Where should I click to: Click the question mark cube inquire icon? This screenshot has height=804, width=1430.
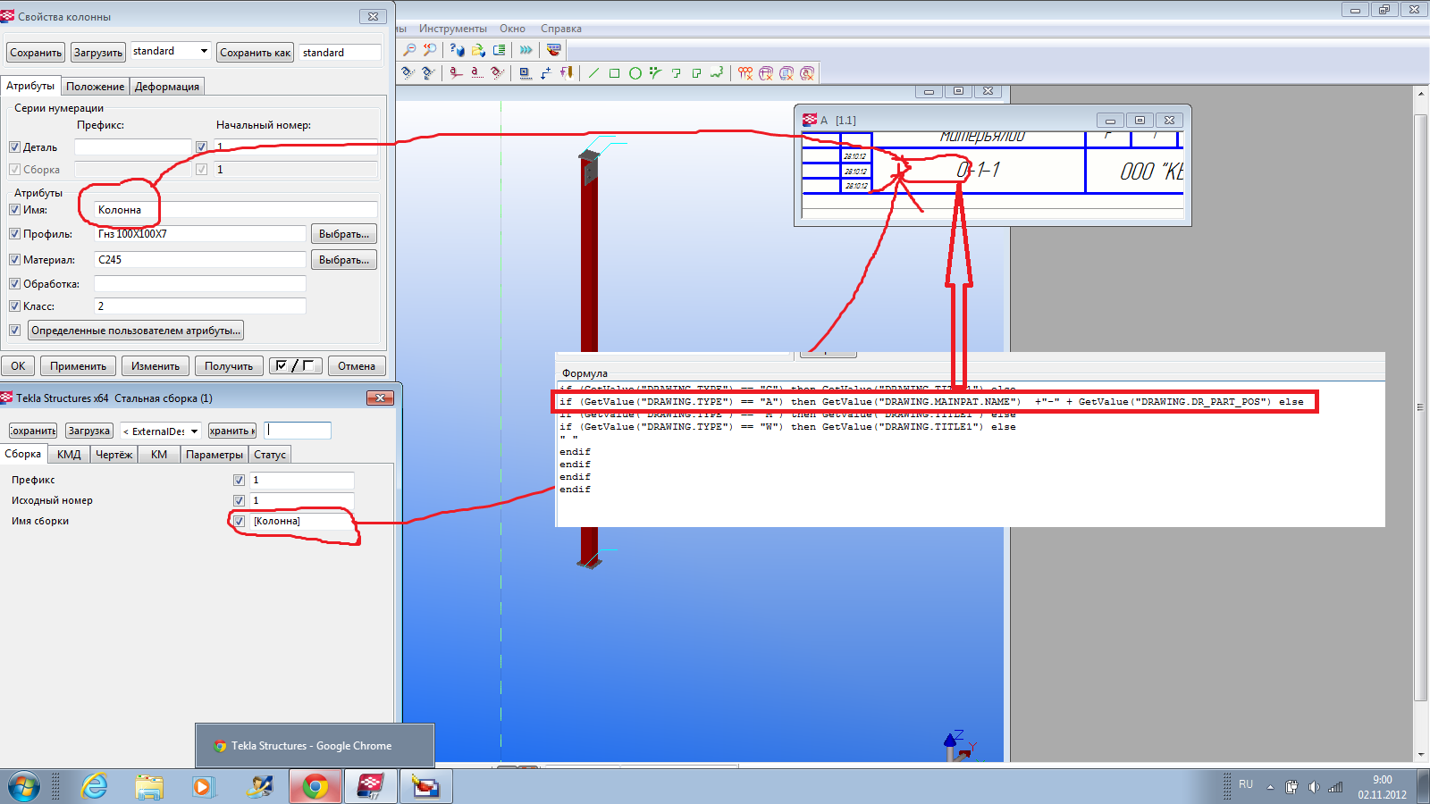[457, 50]
